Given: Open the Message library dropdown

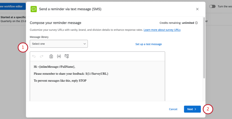Looking at the screenshot, I should coord(59,44).
